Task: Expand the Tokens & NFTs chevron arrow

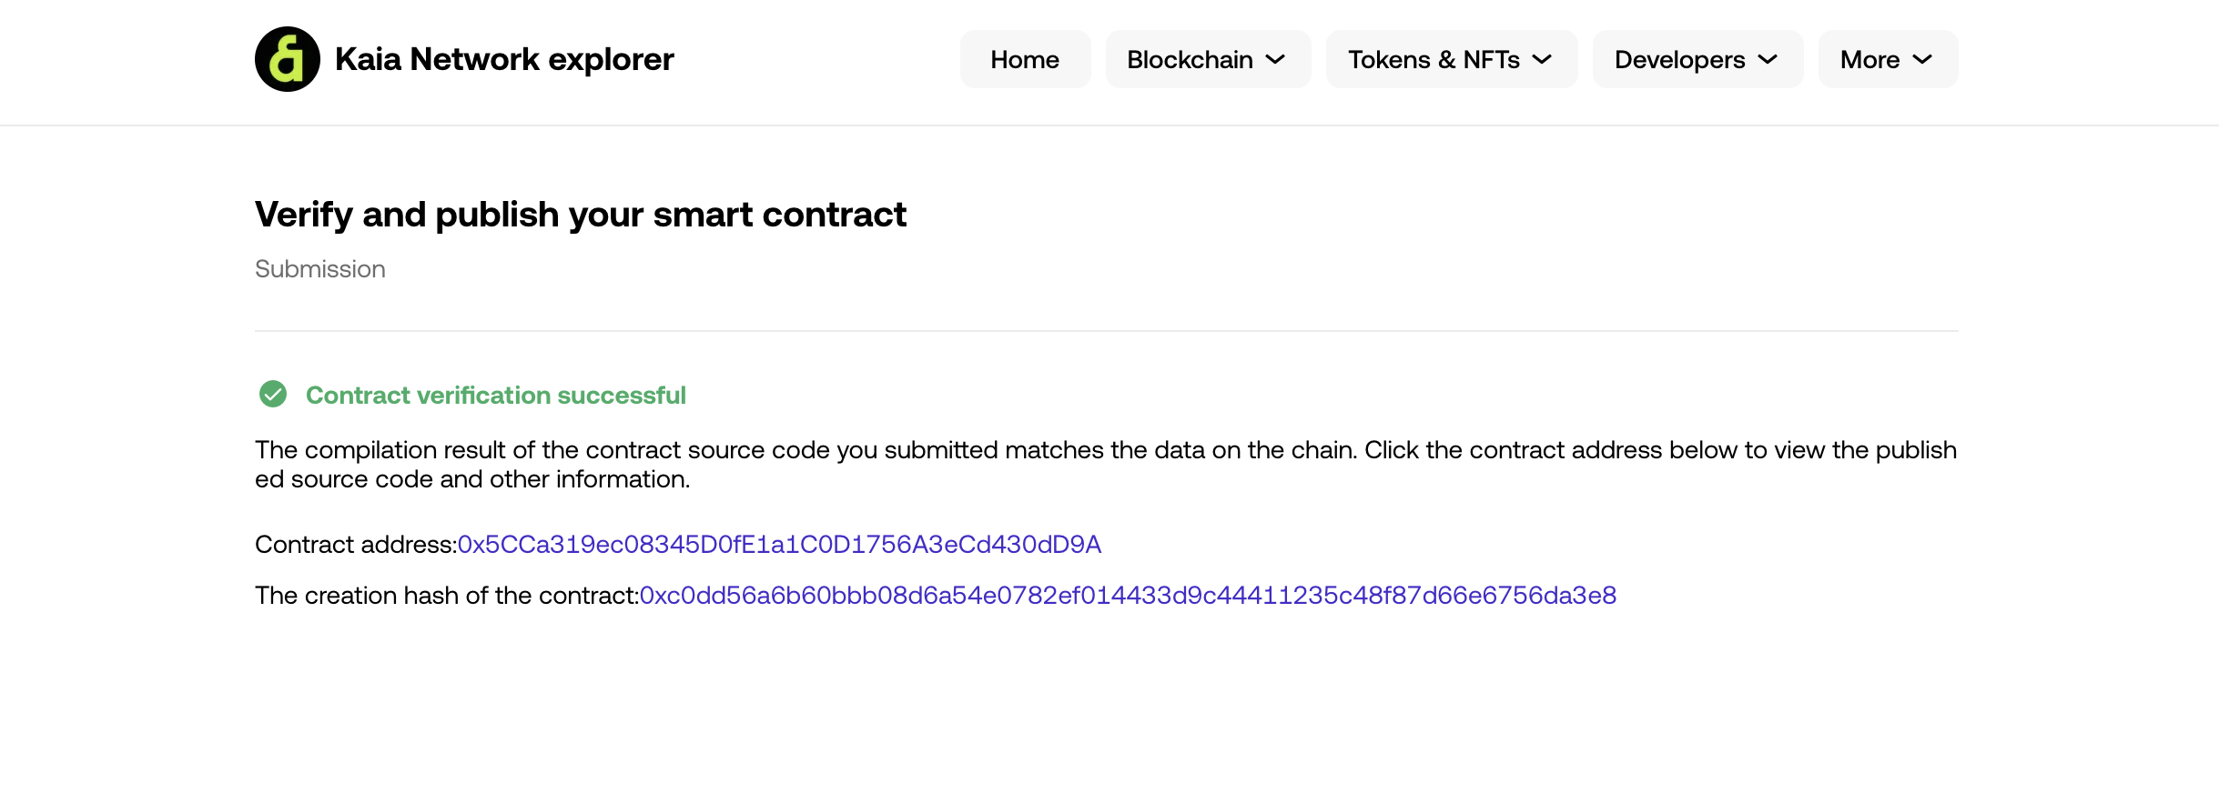Action: coord(1542,59)
